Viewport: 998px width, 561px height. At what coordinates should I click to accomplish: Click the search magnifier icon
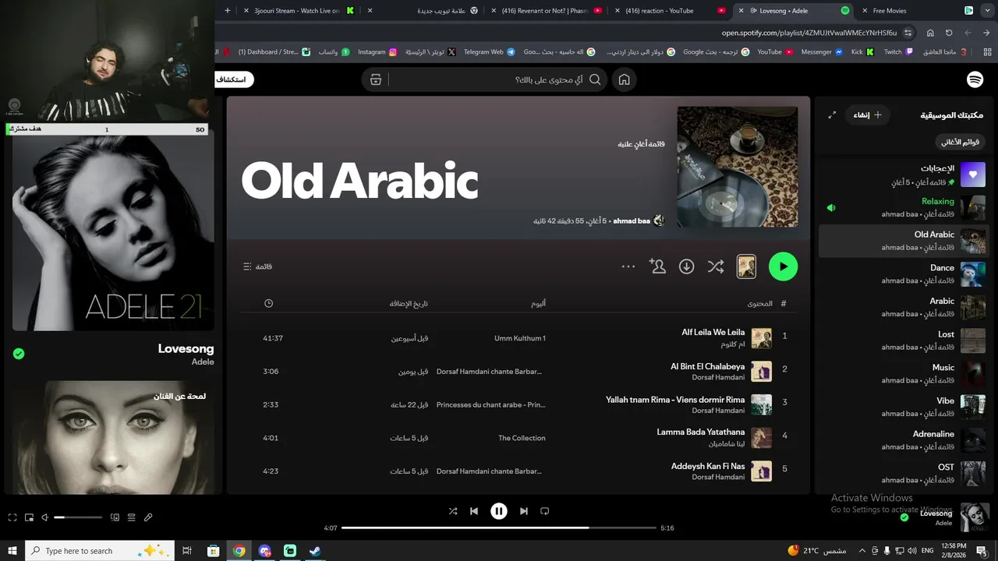click(x=595, y=79)
